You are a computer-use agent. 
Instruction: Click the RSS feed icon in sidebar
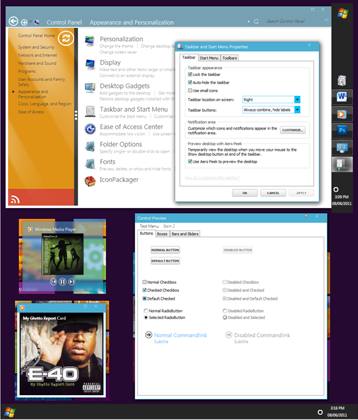pos(15,199)
